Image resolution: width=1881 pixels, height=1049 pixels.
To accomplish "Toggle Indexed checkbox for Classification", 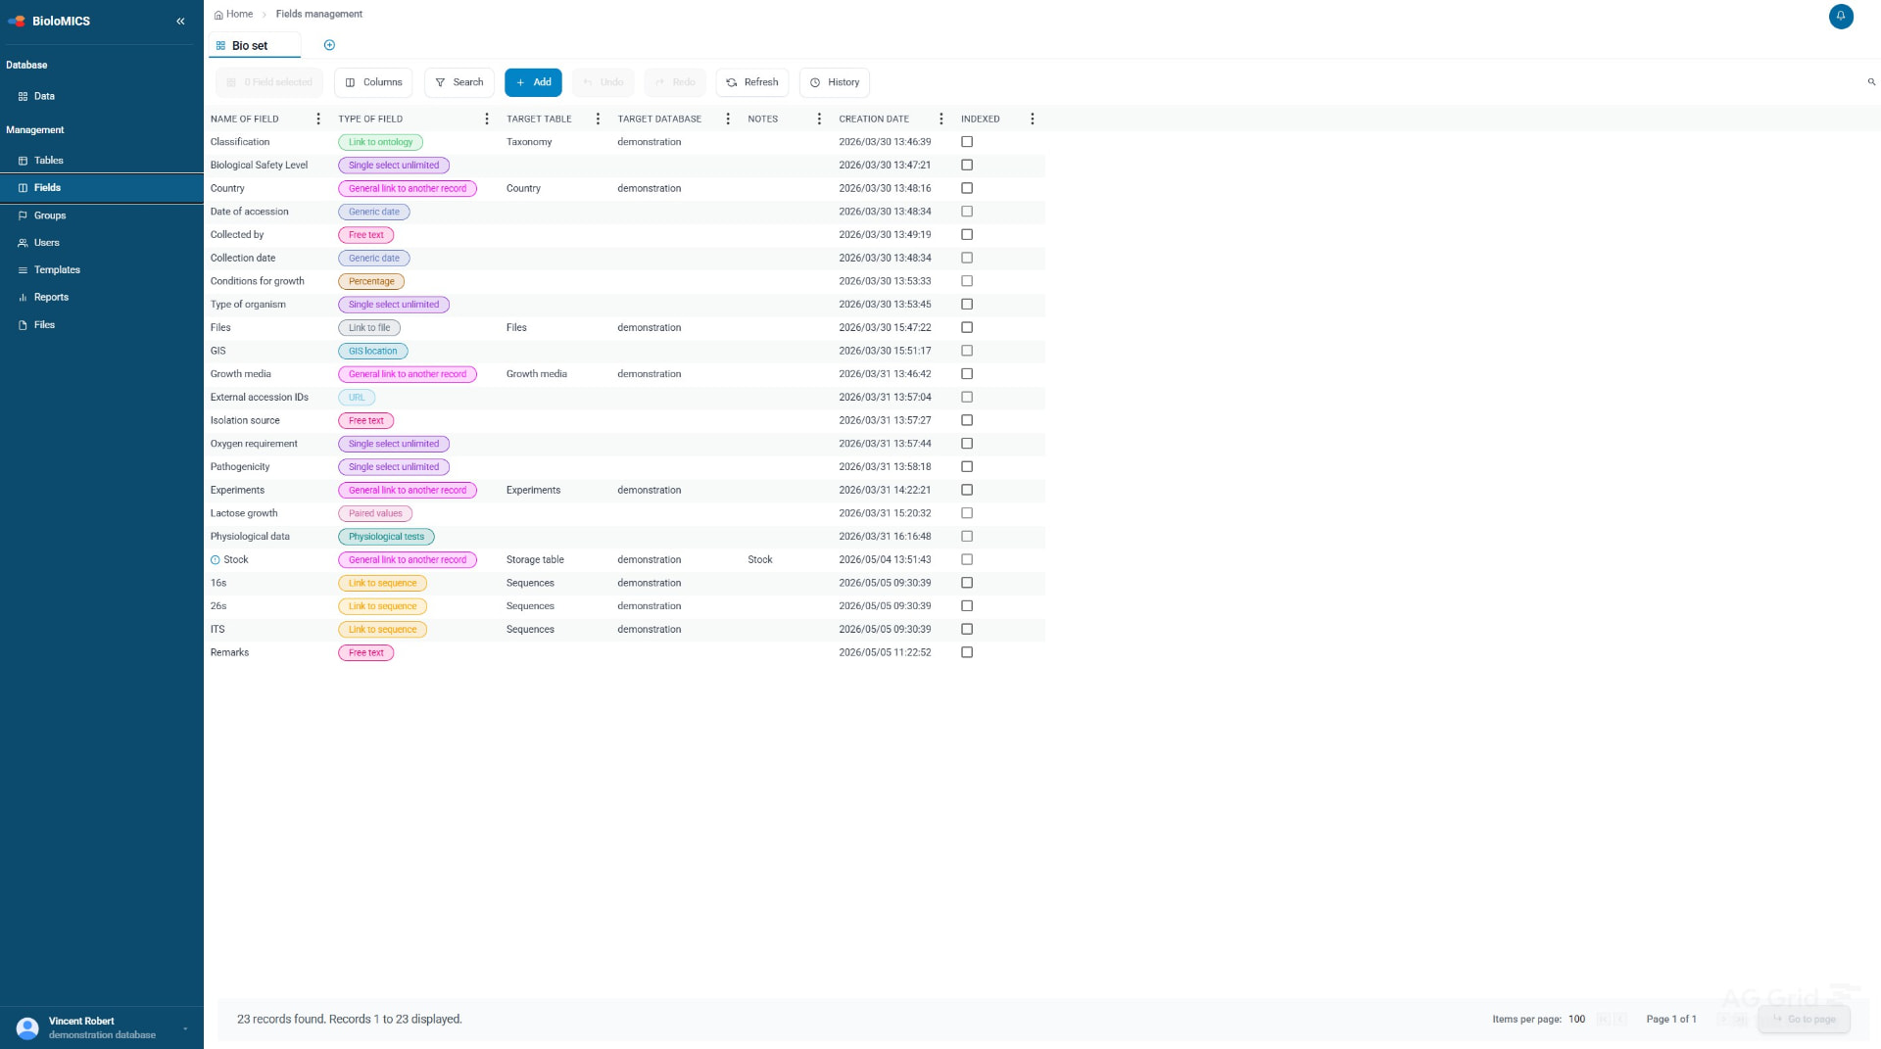I will [967, 142].
